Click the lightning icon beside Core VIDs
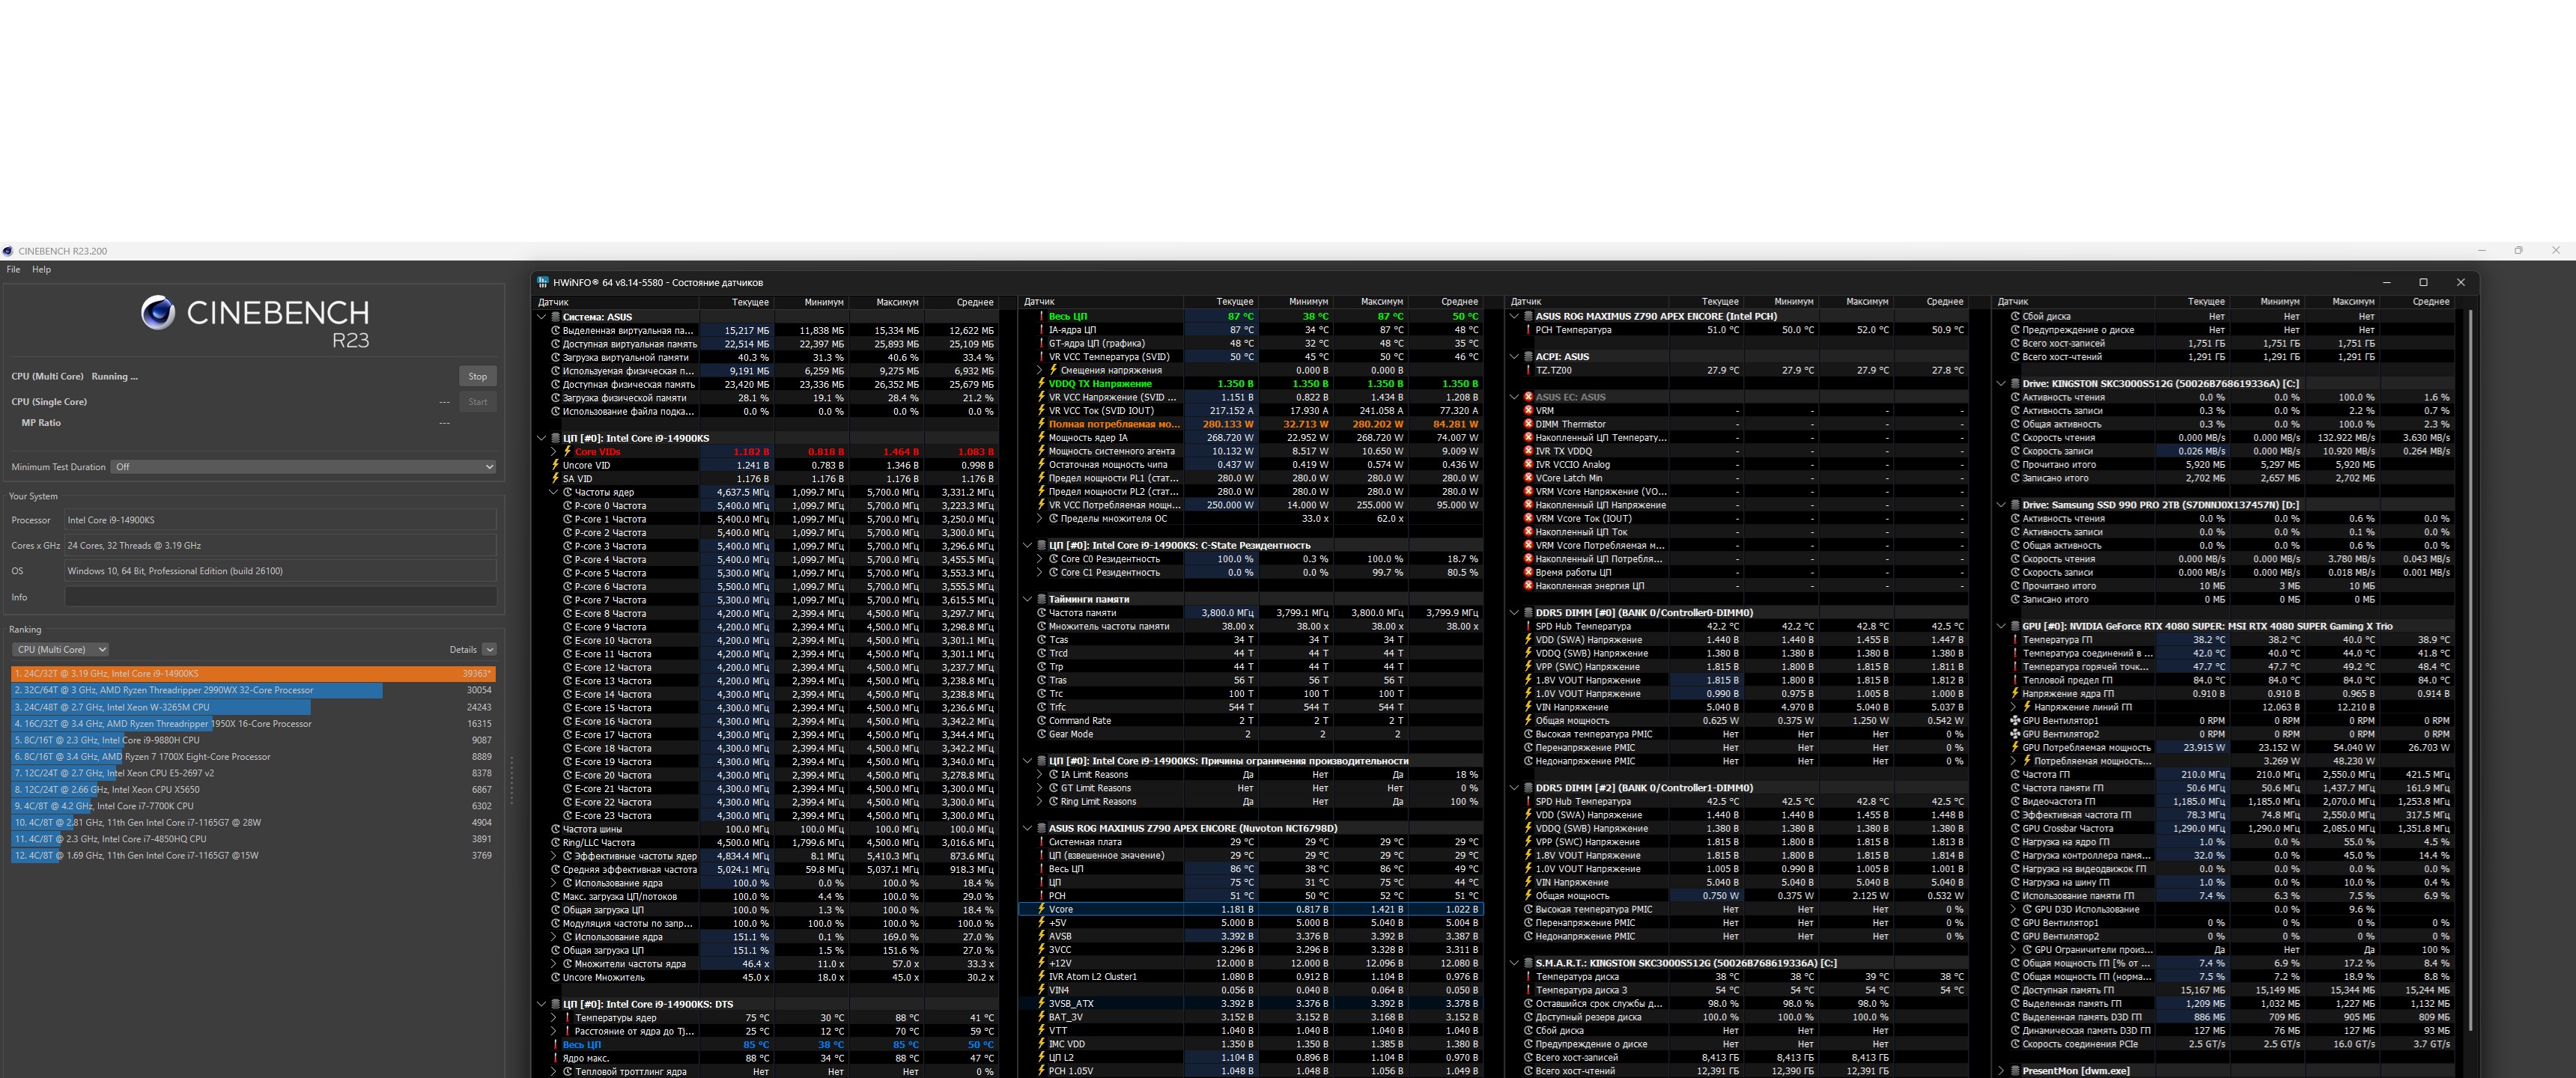 pos(567,452)
